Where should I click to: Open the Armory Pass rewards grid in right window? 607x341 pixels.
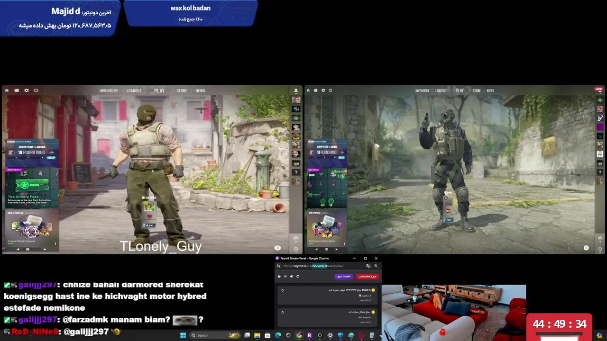327,188
